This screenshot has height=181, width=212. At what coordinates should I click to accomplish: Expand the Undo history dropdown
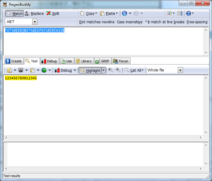pos(130,13)
